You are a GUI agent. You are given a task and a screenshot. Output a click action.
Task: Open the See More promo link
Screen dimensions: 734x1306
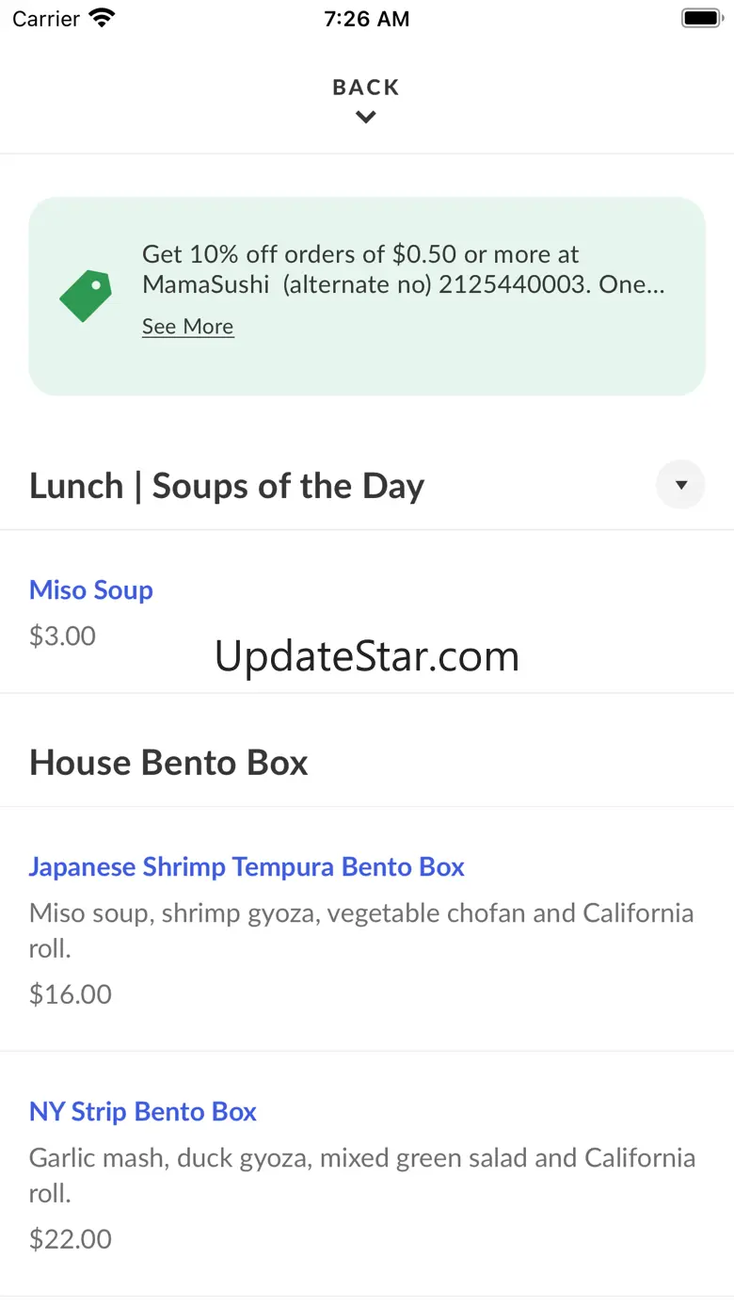[x=187, y=327]
